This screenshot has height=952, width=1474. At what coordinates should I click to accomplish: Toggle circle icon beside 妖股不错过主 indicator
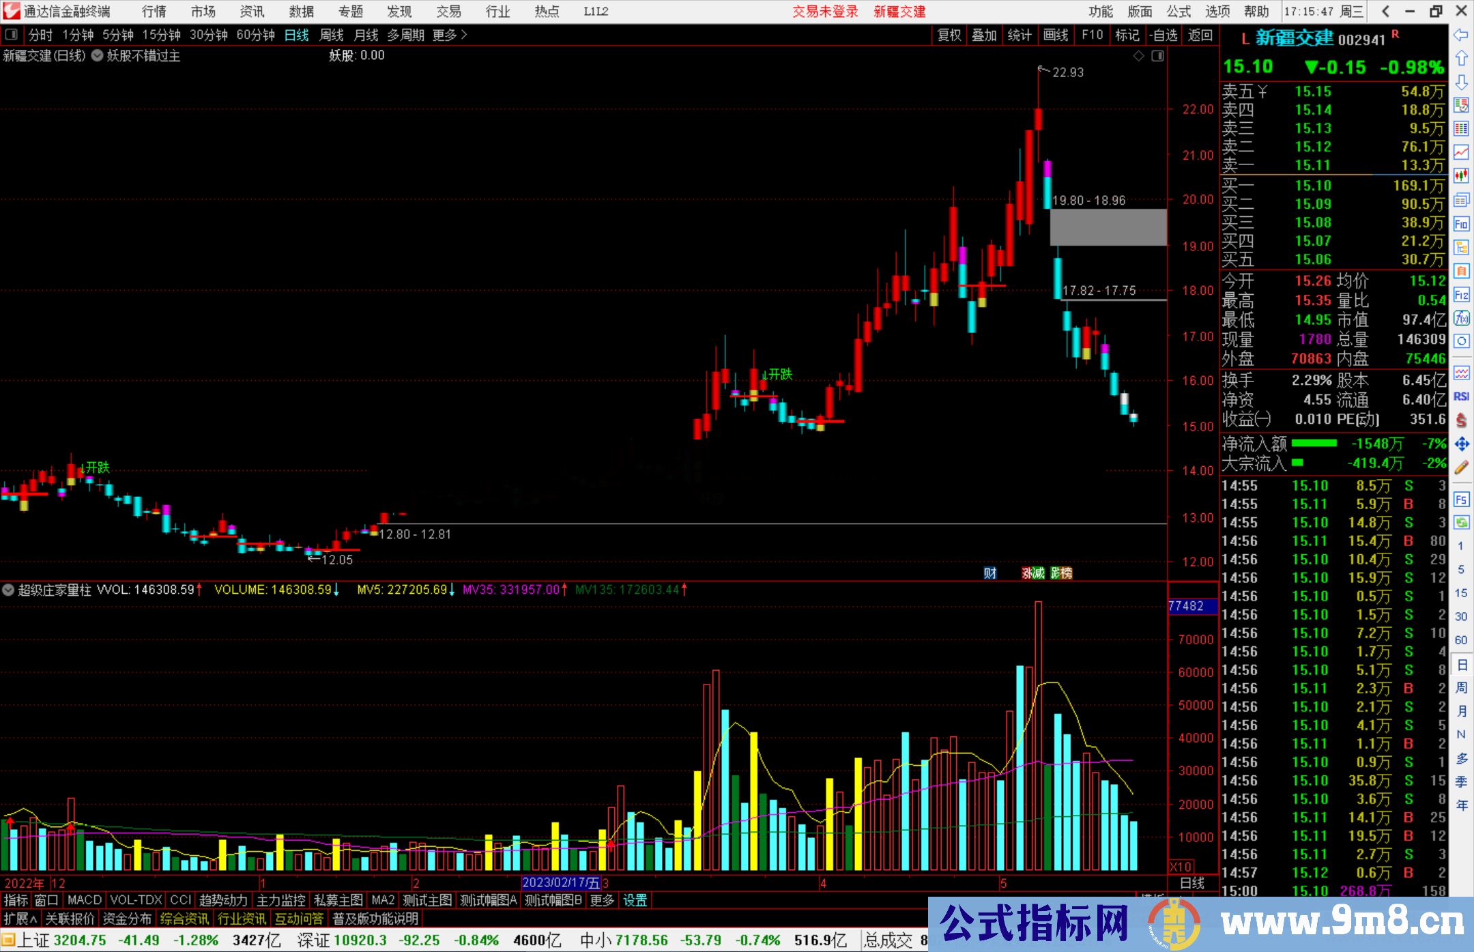pyautogui.click(x=98, y=56)
